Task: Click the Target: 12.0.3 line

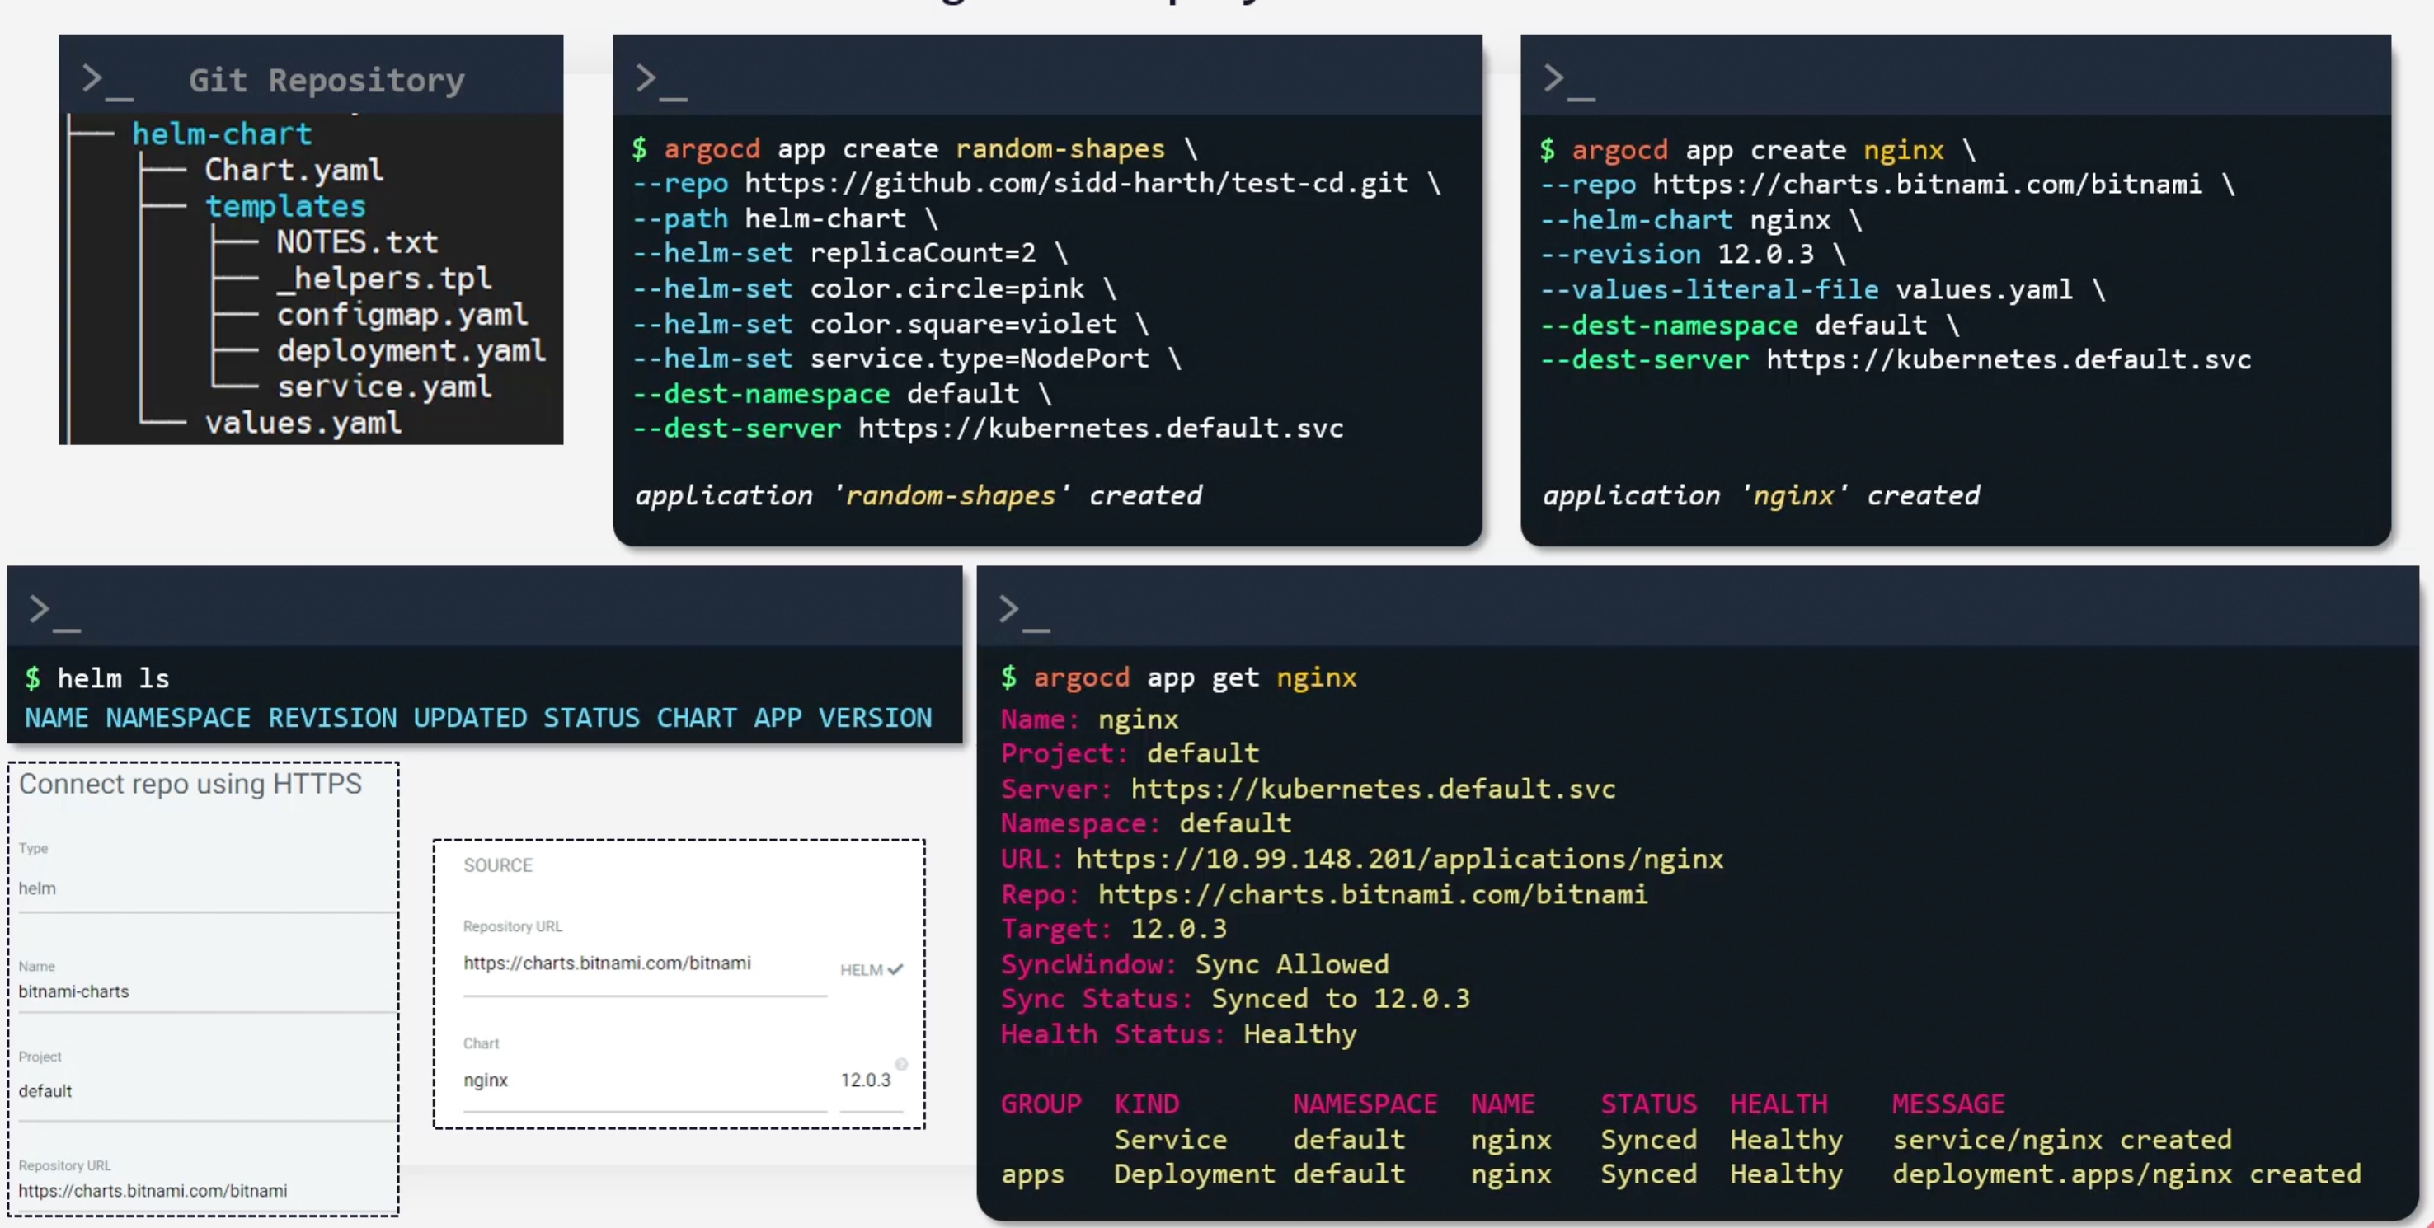Action: point(1114,929)
